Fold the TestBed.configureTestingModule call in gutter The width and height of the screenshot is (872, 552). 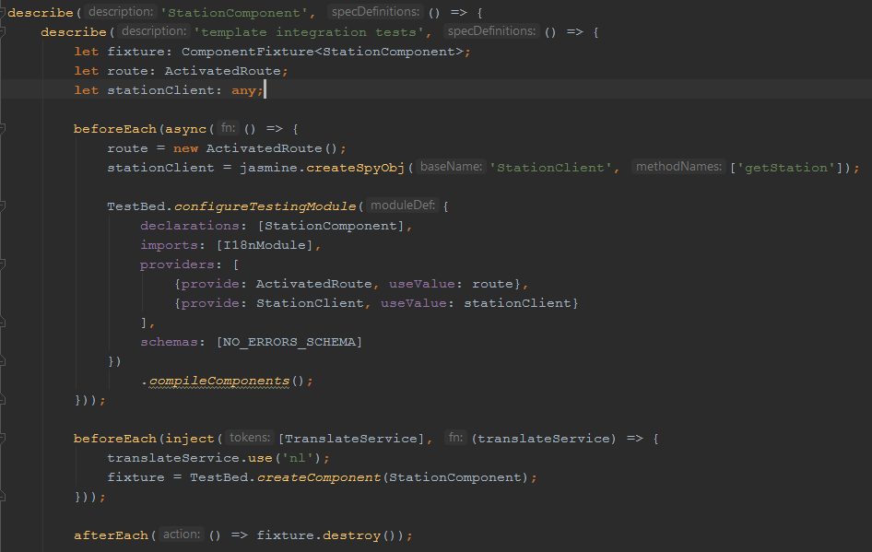pyautogui.click(x=3, y=206)
